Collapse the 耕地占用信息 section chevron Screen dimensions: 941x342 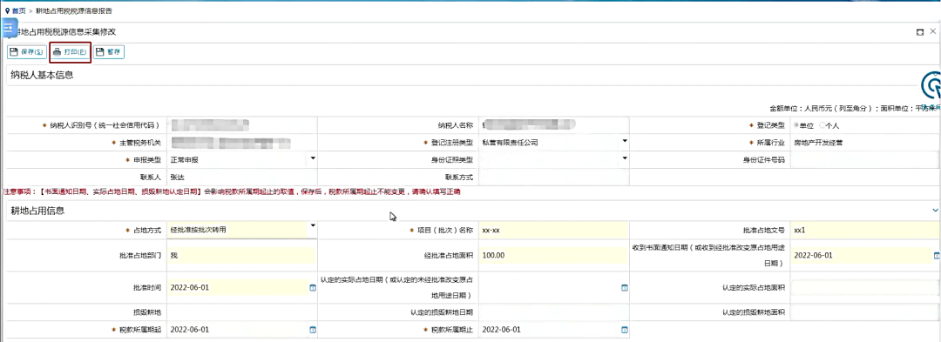tap(935, 211)
